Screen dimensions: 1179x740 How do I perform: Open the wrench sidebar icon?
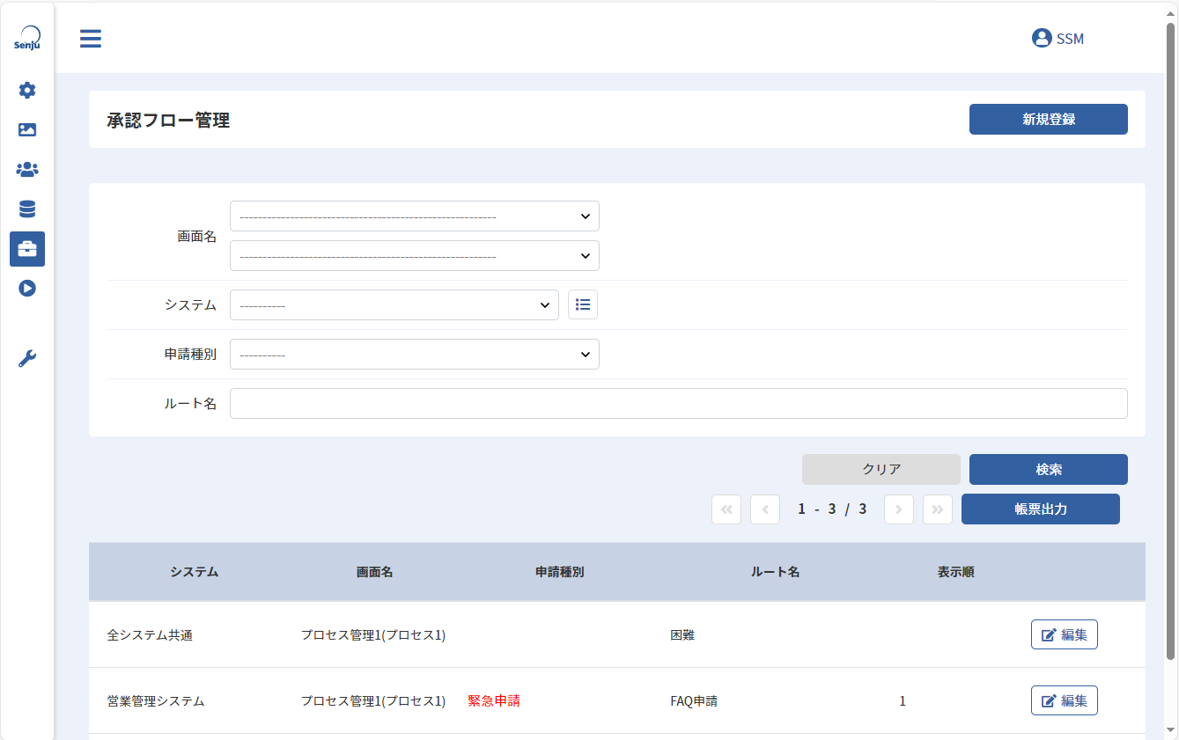[x=27, y=358]
